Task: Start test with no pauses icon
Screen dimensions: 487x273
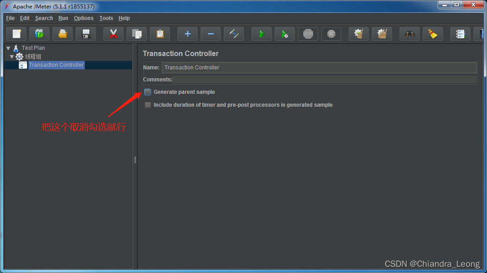Action: 285,34
